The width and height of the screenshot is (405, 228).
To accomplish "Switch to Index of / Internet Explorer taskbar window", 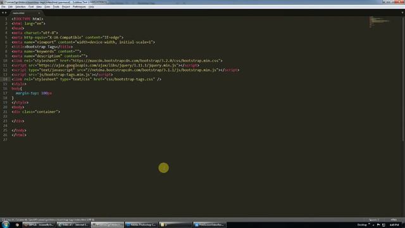I will coord(73,225).
